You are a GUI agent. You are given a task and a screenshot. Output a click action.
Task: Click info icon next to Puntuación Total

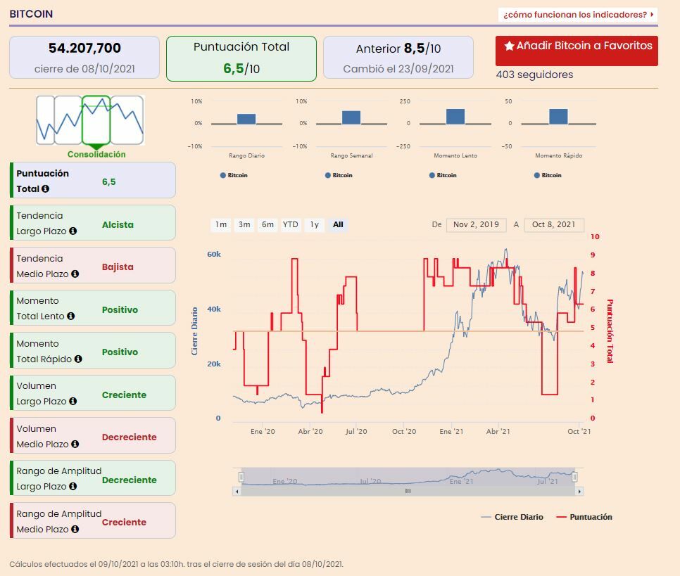pos(45,189)
